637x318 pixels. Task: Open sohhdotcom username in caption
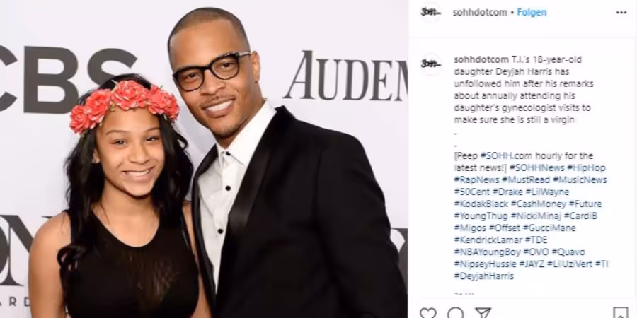click(481, 59)
